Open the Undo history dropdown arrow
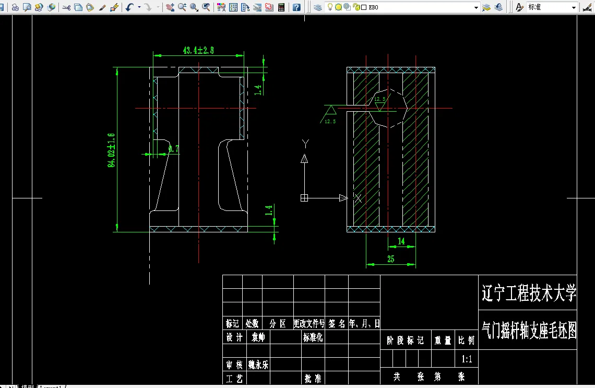The image size is (595, 388). (x=139, y=7)
